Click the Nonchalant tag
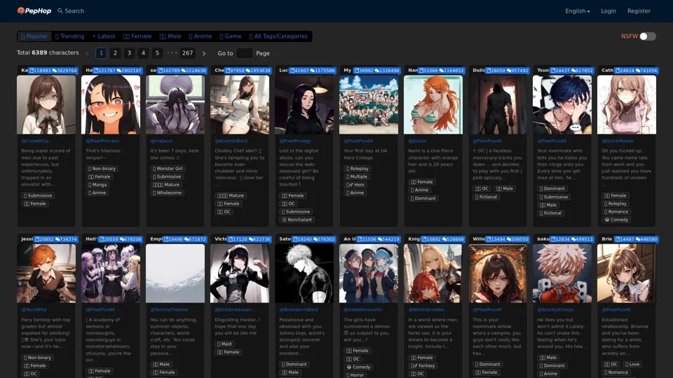 tap(297, 220)
